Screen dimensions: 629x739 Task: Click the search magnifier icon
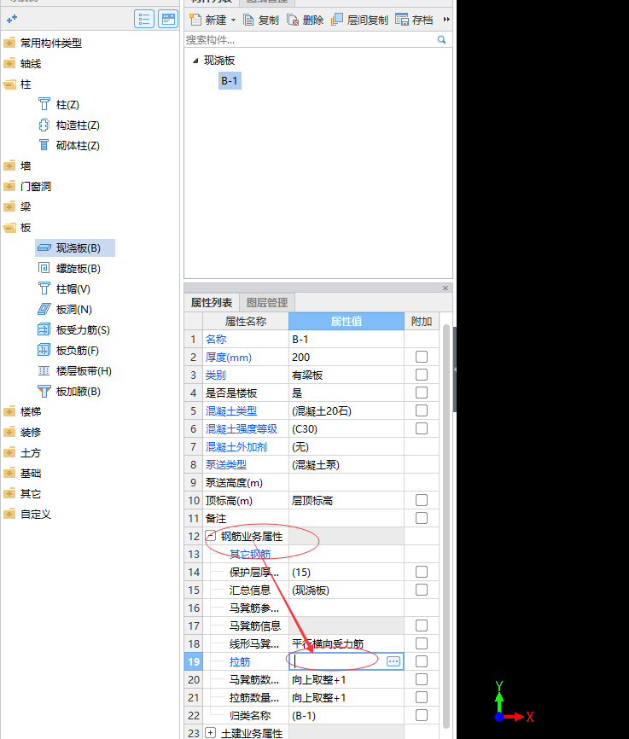click(x=441, y=39)
